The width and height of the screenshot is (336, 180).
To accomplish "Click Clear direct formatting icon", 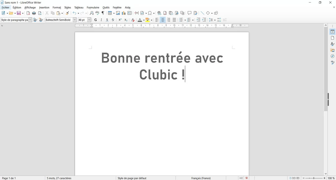I will coord(133,20).
